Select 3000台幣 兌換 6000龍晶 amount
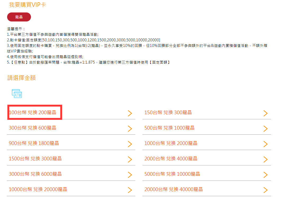This screenshot has width=285, height=202. [35, 174]
